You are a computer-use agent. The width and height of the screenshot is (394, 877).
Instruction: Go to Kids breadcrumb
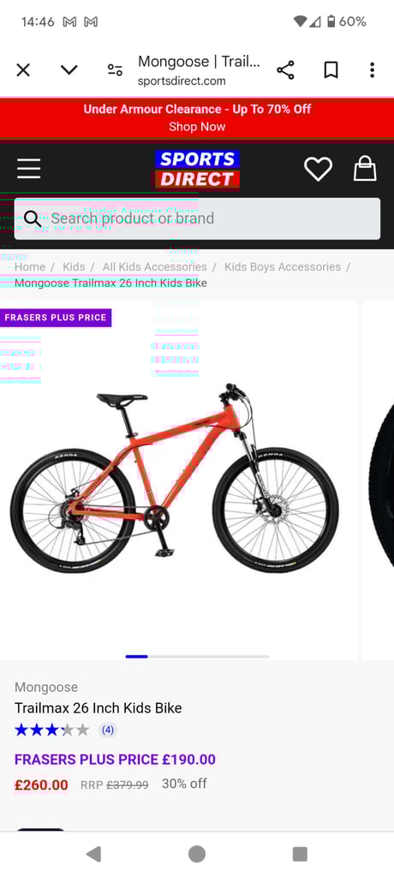[74, 267]
